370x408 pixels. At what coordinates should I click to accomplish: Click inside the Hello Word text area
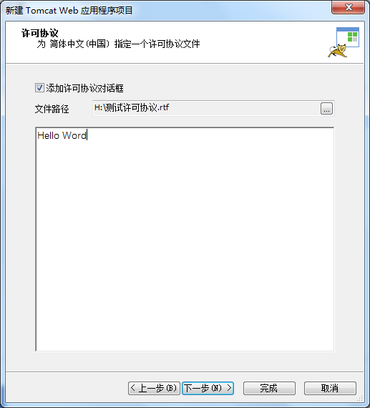[x=185, y=239]
